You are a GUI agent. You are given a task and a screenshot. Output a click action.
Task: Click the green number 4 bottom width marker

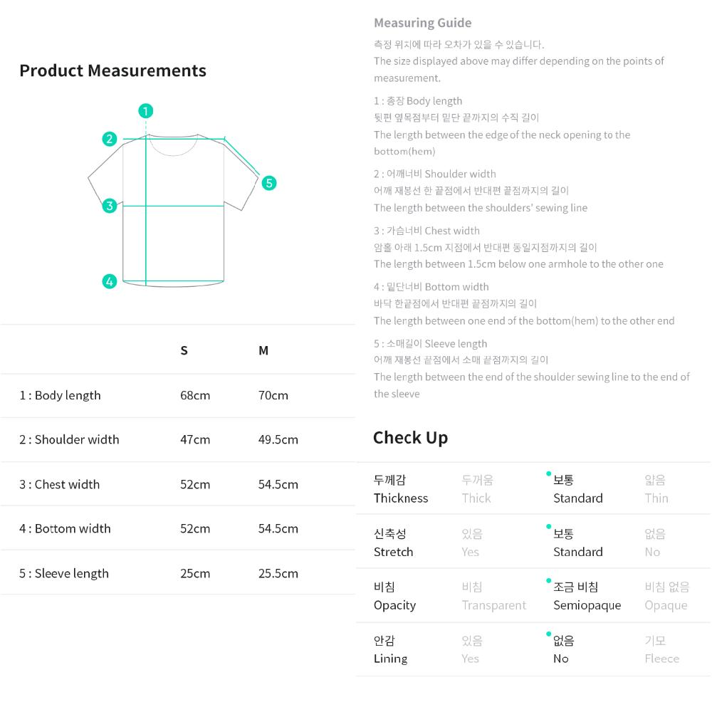click(x=109, y=281)
